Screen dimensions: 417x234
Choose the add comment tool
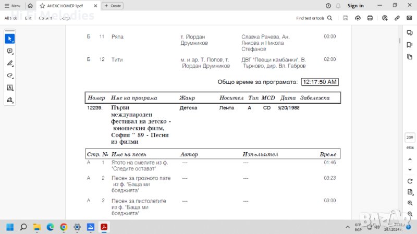[x=10, y=51]
